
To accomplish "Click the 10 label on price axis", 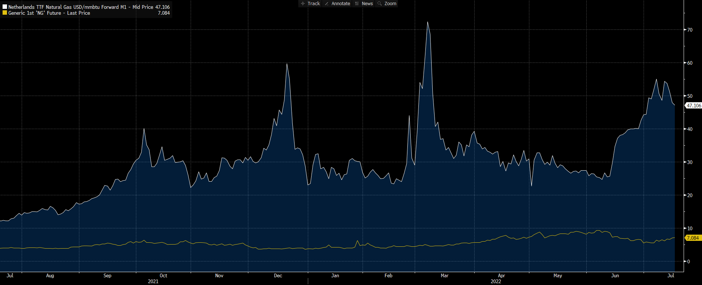I will 690,228.
